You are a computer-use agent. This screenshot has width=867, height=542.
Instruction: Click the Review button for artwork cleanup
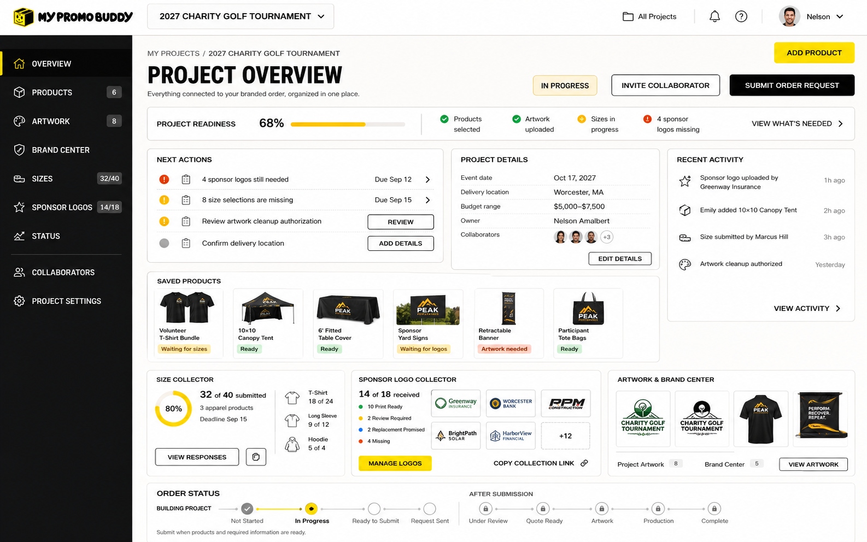[401, 222]
